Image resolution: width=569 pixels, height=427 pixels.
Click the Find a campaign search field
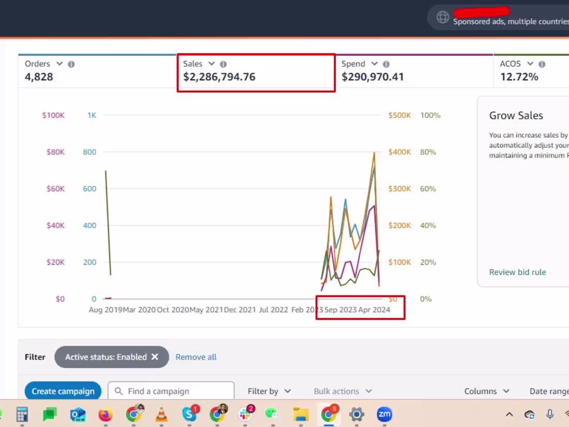[x=171, y=391]
